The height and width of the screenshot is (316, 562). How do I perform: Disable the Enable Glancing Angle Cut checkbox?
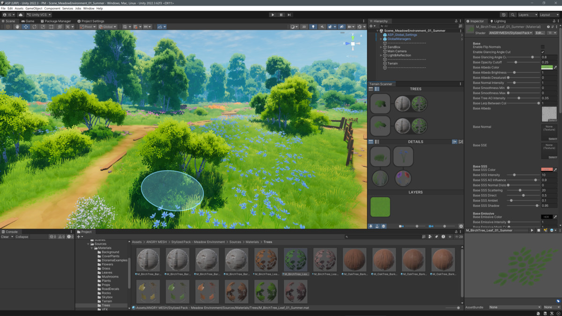pos(542,51)
